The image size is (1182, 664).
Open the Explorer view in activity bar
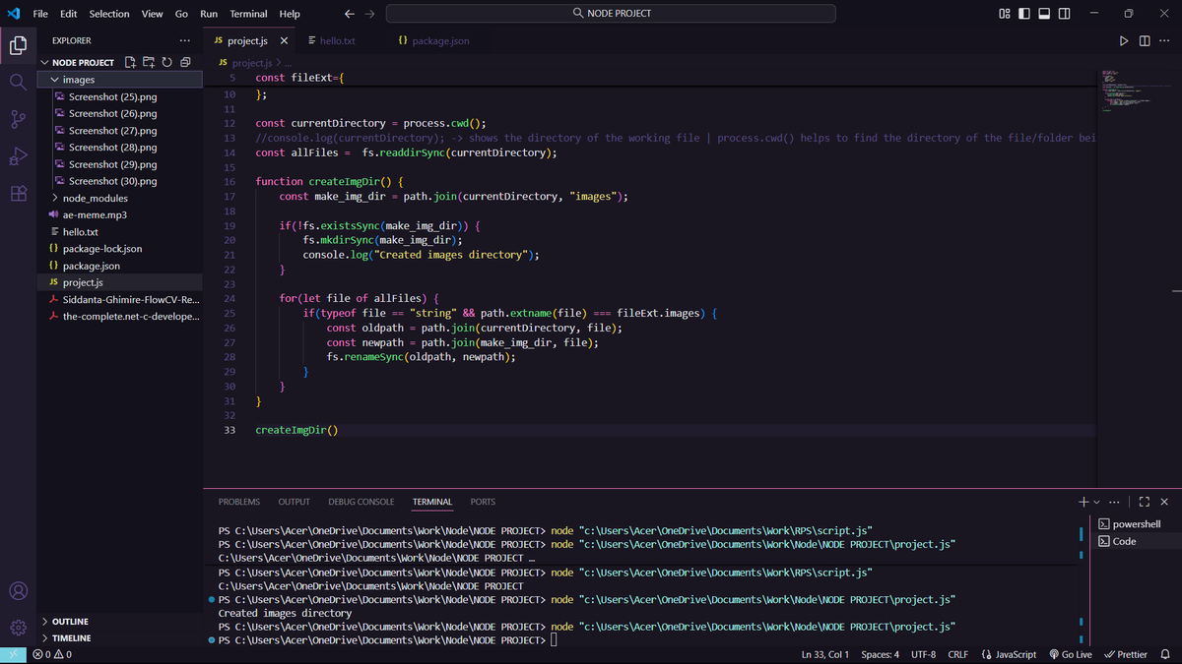click(x=18, y=45)
